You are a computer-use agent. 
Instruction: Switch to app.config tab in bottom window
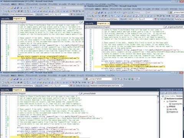coord(5,90)
